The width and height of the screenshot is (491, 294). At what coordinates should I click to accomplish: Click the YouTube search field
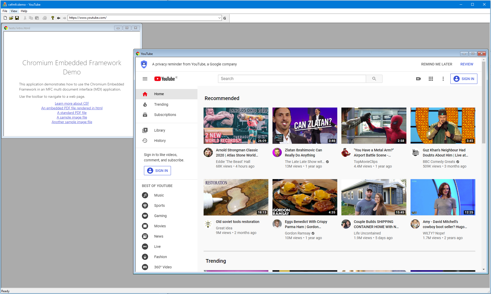click(292, 79)
